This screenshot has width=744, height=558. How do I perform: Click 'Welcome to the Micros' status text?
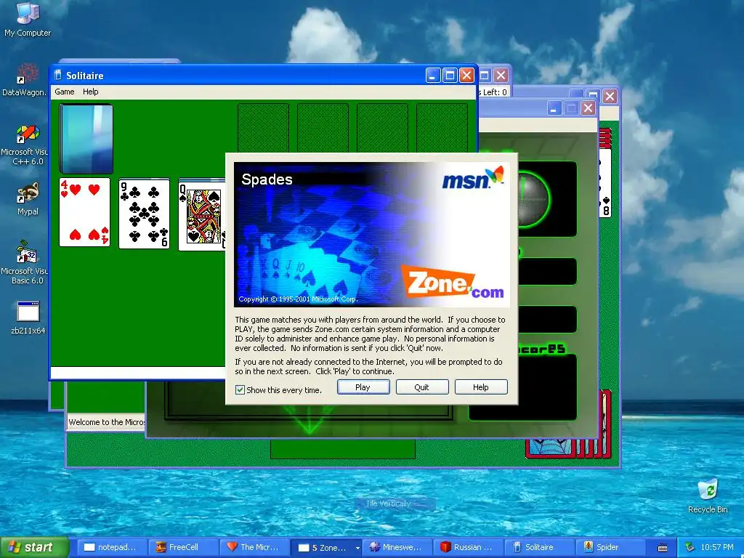point(106,422)
